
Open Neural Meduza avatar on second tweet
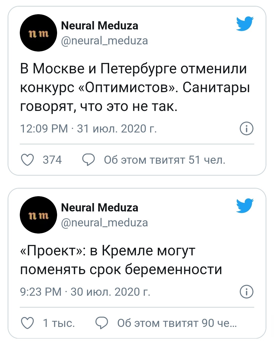[38, 215]
